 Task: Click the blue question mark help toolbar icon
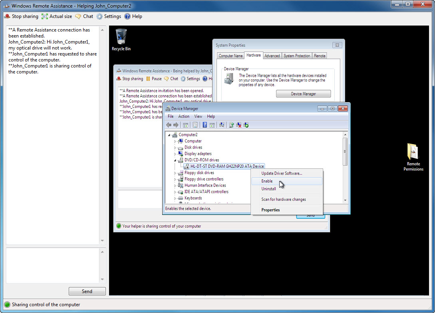click(205, 125)
